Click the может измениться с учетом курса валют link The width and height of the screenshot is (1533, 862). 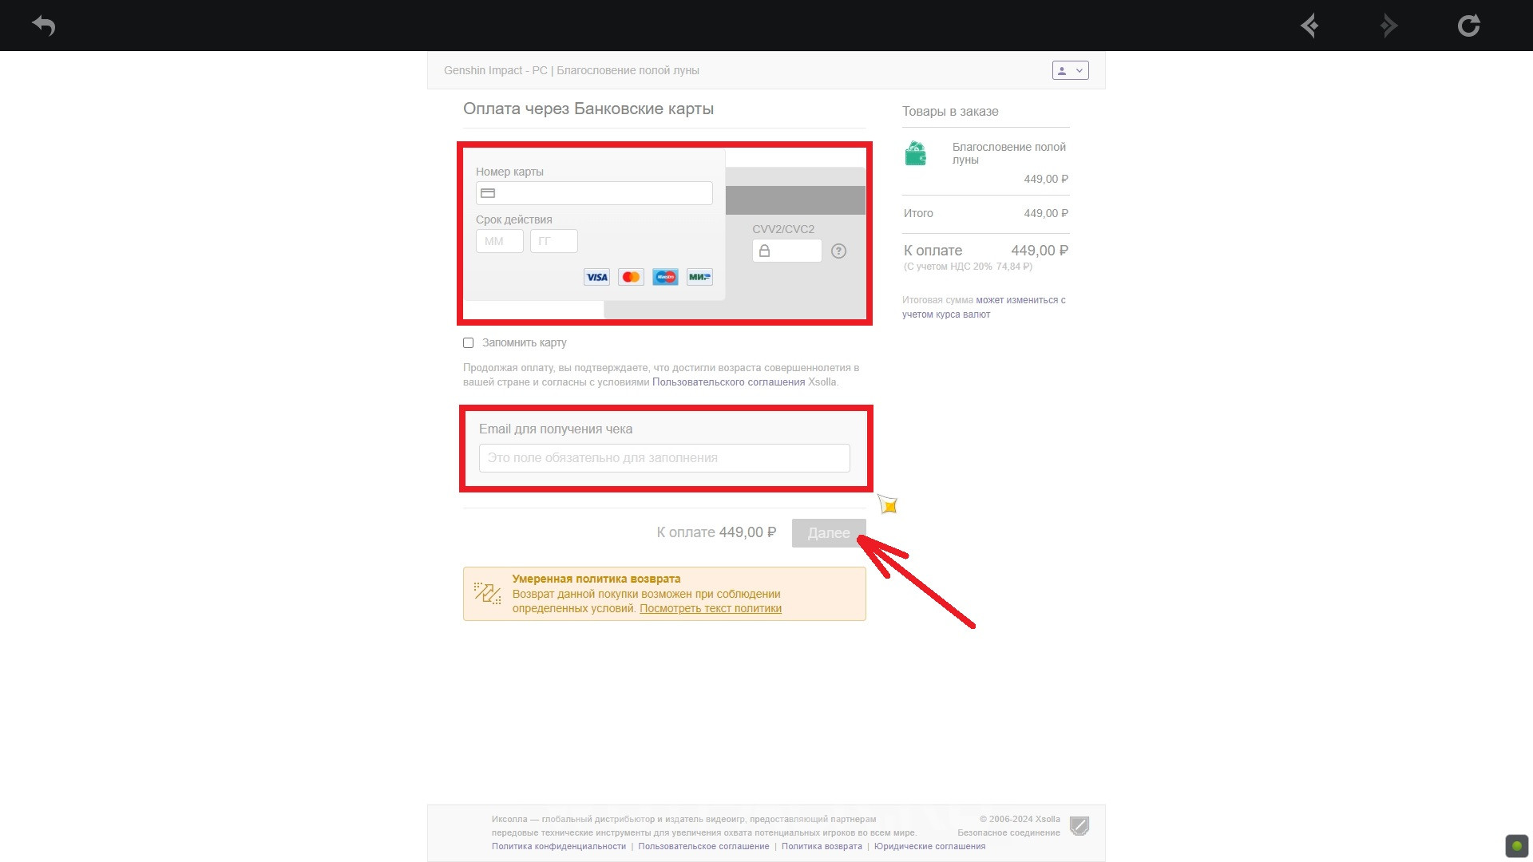[x=984, y=307]
